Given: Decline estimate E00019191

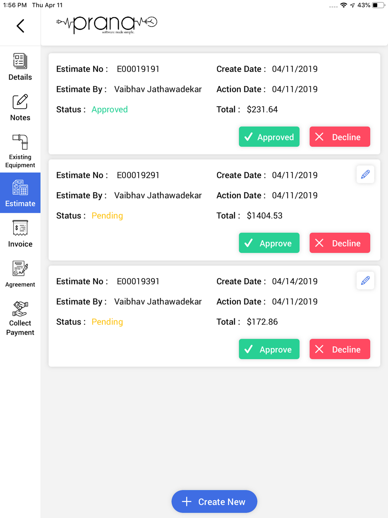Looking at the screenshot, I should pyautogui.click(x=339, y=137).
